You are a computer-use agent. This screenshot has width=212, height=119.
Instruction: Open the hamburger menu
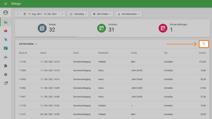(5, 4)
